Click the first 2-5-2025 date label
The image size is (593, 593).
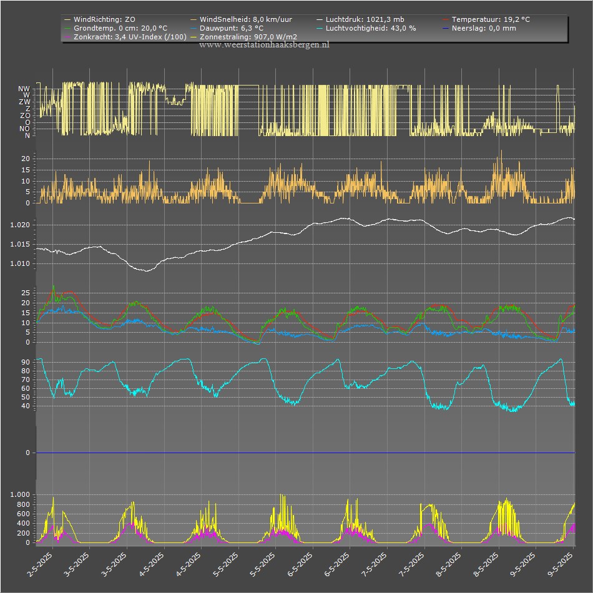pos(40,564)
